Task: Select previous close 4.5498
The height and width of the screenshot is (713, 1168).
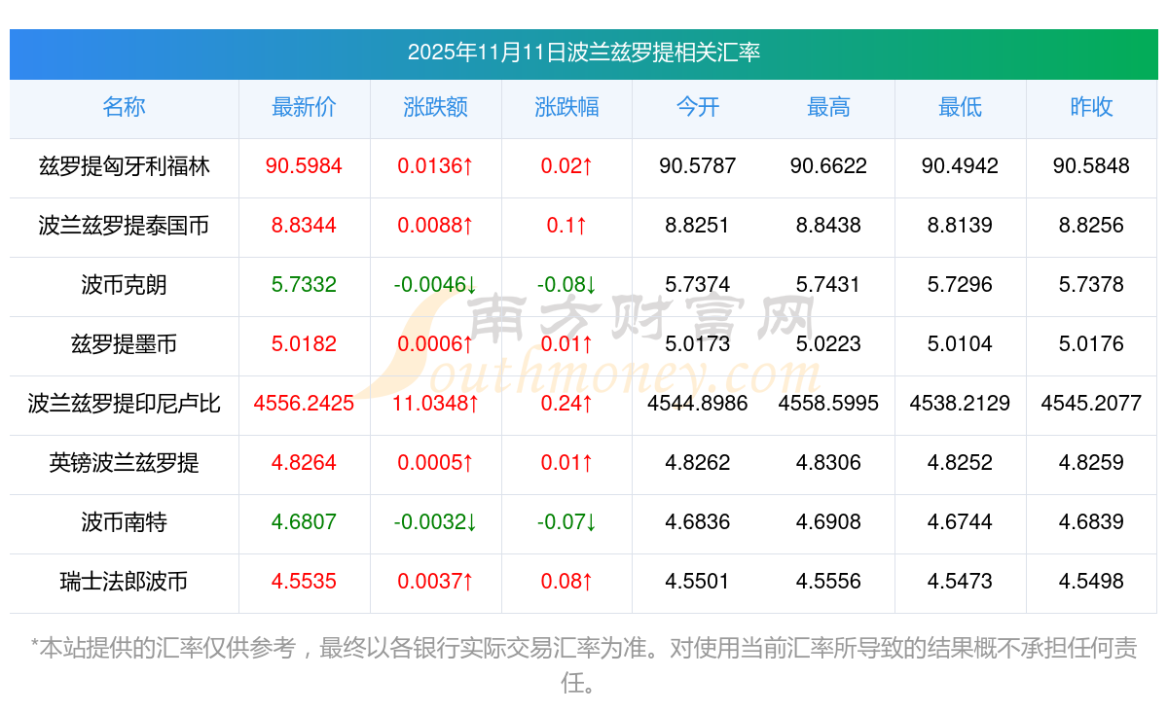Action: click(x=1091, y=582)
